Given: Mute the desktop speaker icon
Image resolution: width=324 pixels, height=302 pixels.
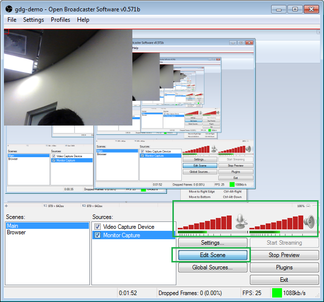Looking at the screenshot, I should point(310,221).
